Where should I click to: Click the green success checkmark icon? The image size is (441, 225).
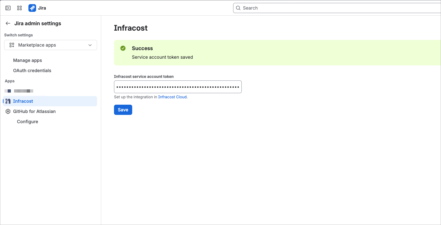pyautogui.click(x=123, y=48)
